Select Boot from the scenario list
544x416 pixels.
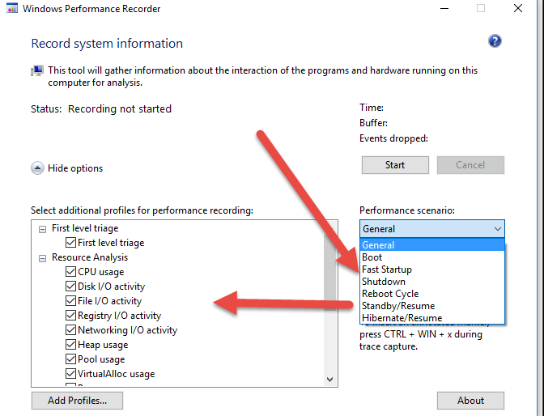tap(432, 257)
